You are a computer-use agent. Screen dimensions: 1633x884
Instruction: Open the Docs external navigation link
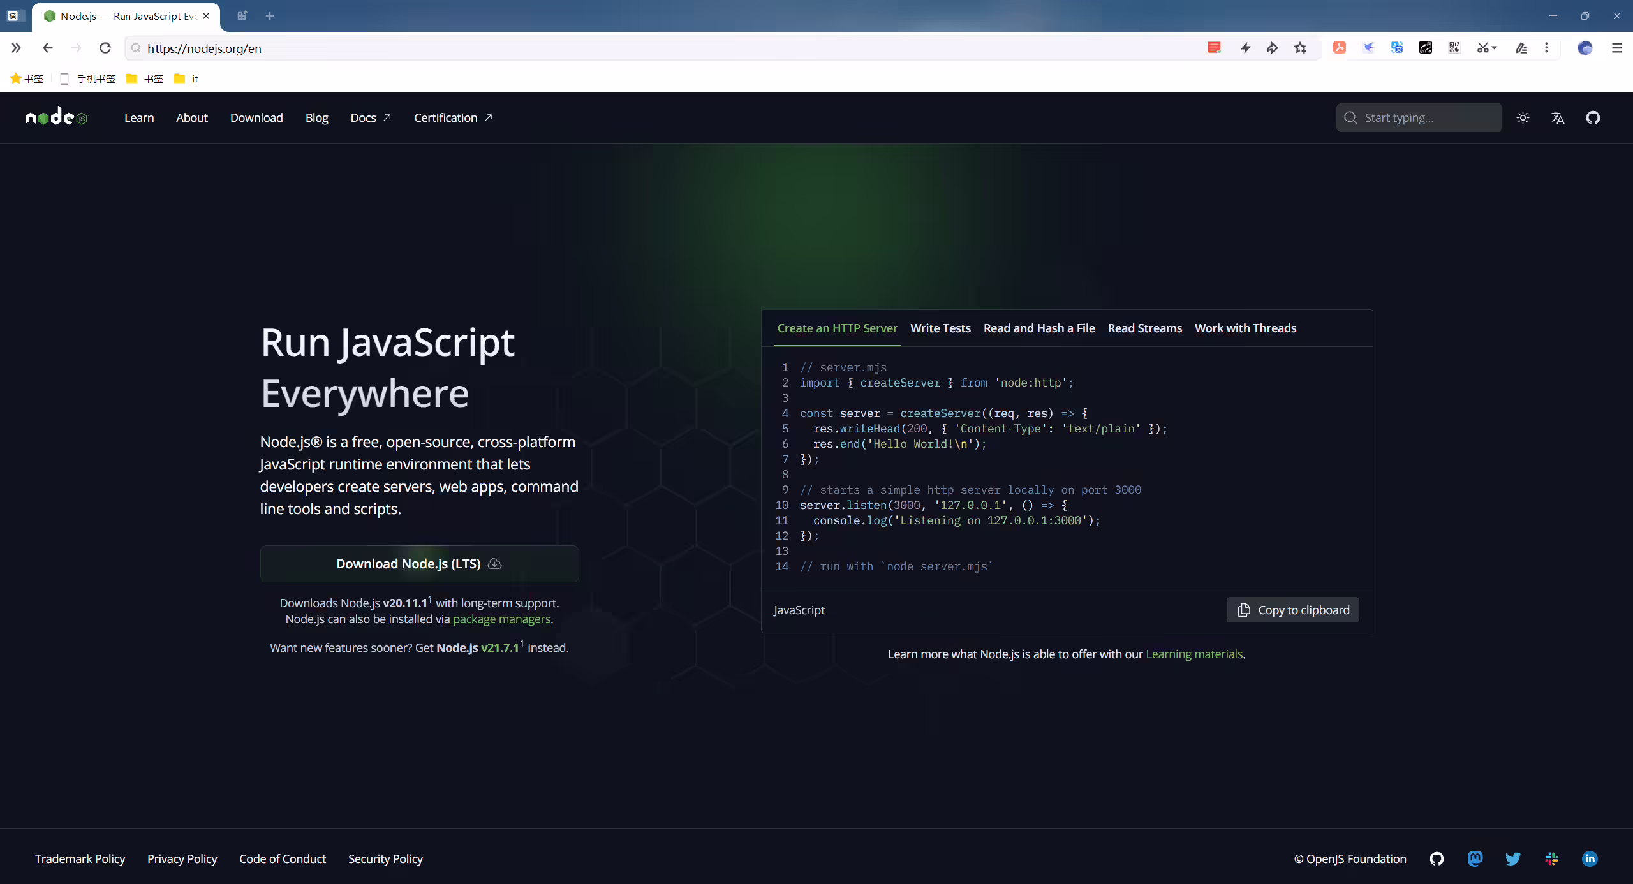[x=371, y=117]
